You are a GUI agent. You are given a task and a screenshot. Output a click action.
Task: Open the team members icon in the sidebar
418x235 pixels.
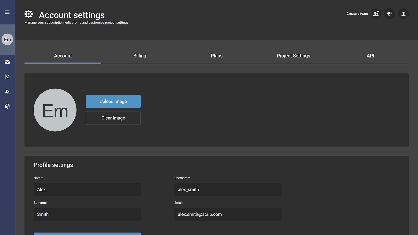[x=7, y=91]
